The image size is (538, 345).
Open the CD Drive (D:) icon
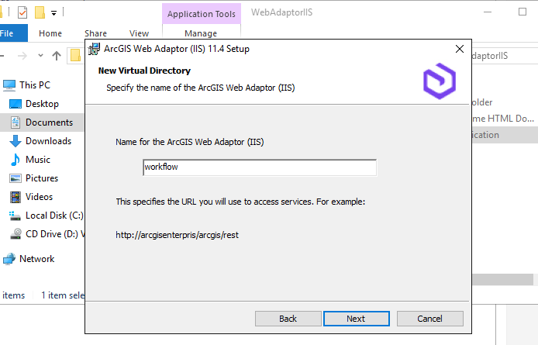(16, 234)
